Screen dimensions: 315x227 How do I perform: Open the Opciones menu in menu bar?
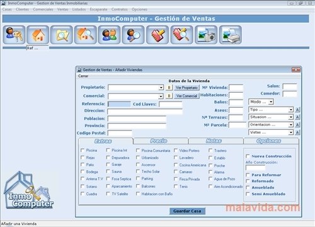click(139, 9)
